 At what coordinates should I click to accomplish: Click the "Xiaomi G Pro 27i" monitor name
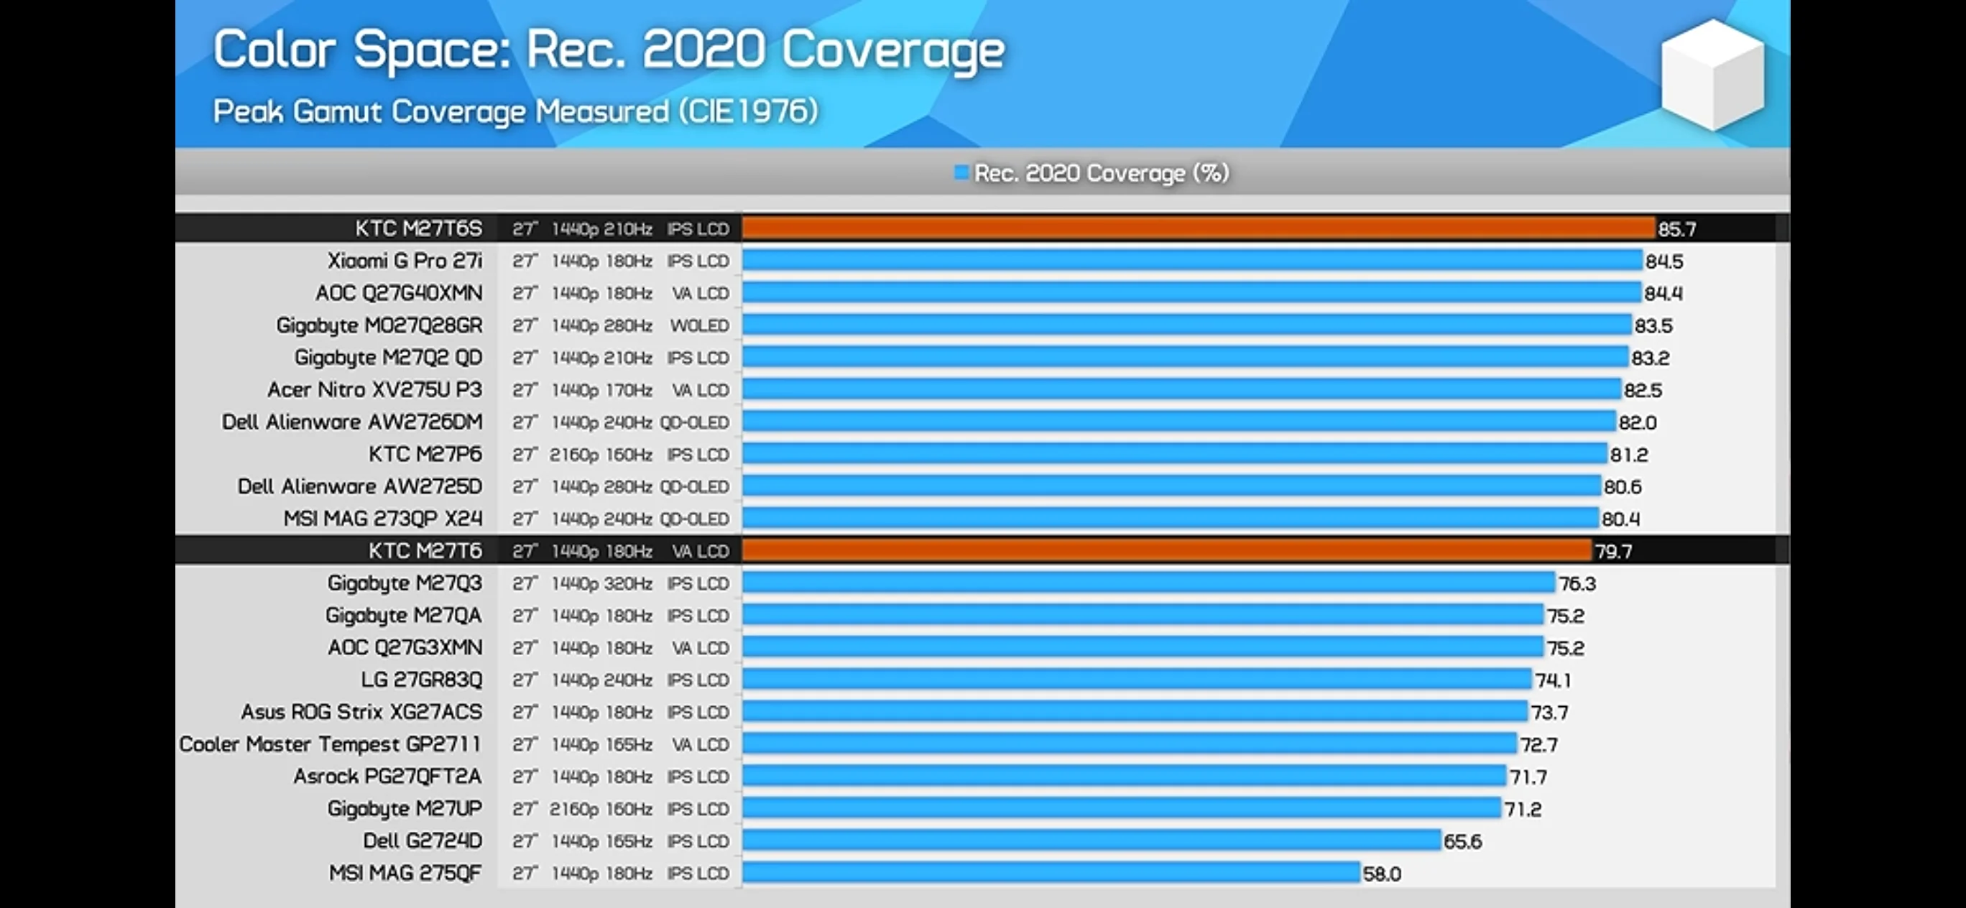click(x=405, y=261)
